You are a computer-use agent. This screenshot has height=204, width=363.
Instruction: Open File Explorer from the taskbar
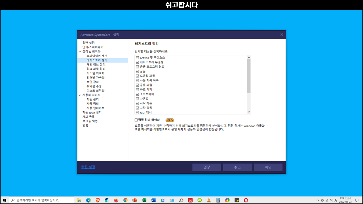[x=79, y=200]
